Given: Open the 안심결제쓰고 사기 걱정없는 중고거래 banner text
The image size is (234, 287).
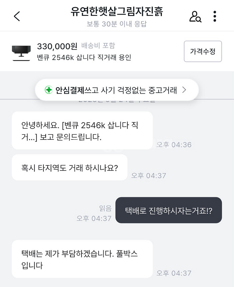Looking at the screenshot, I should coord(116,90).
